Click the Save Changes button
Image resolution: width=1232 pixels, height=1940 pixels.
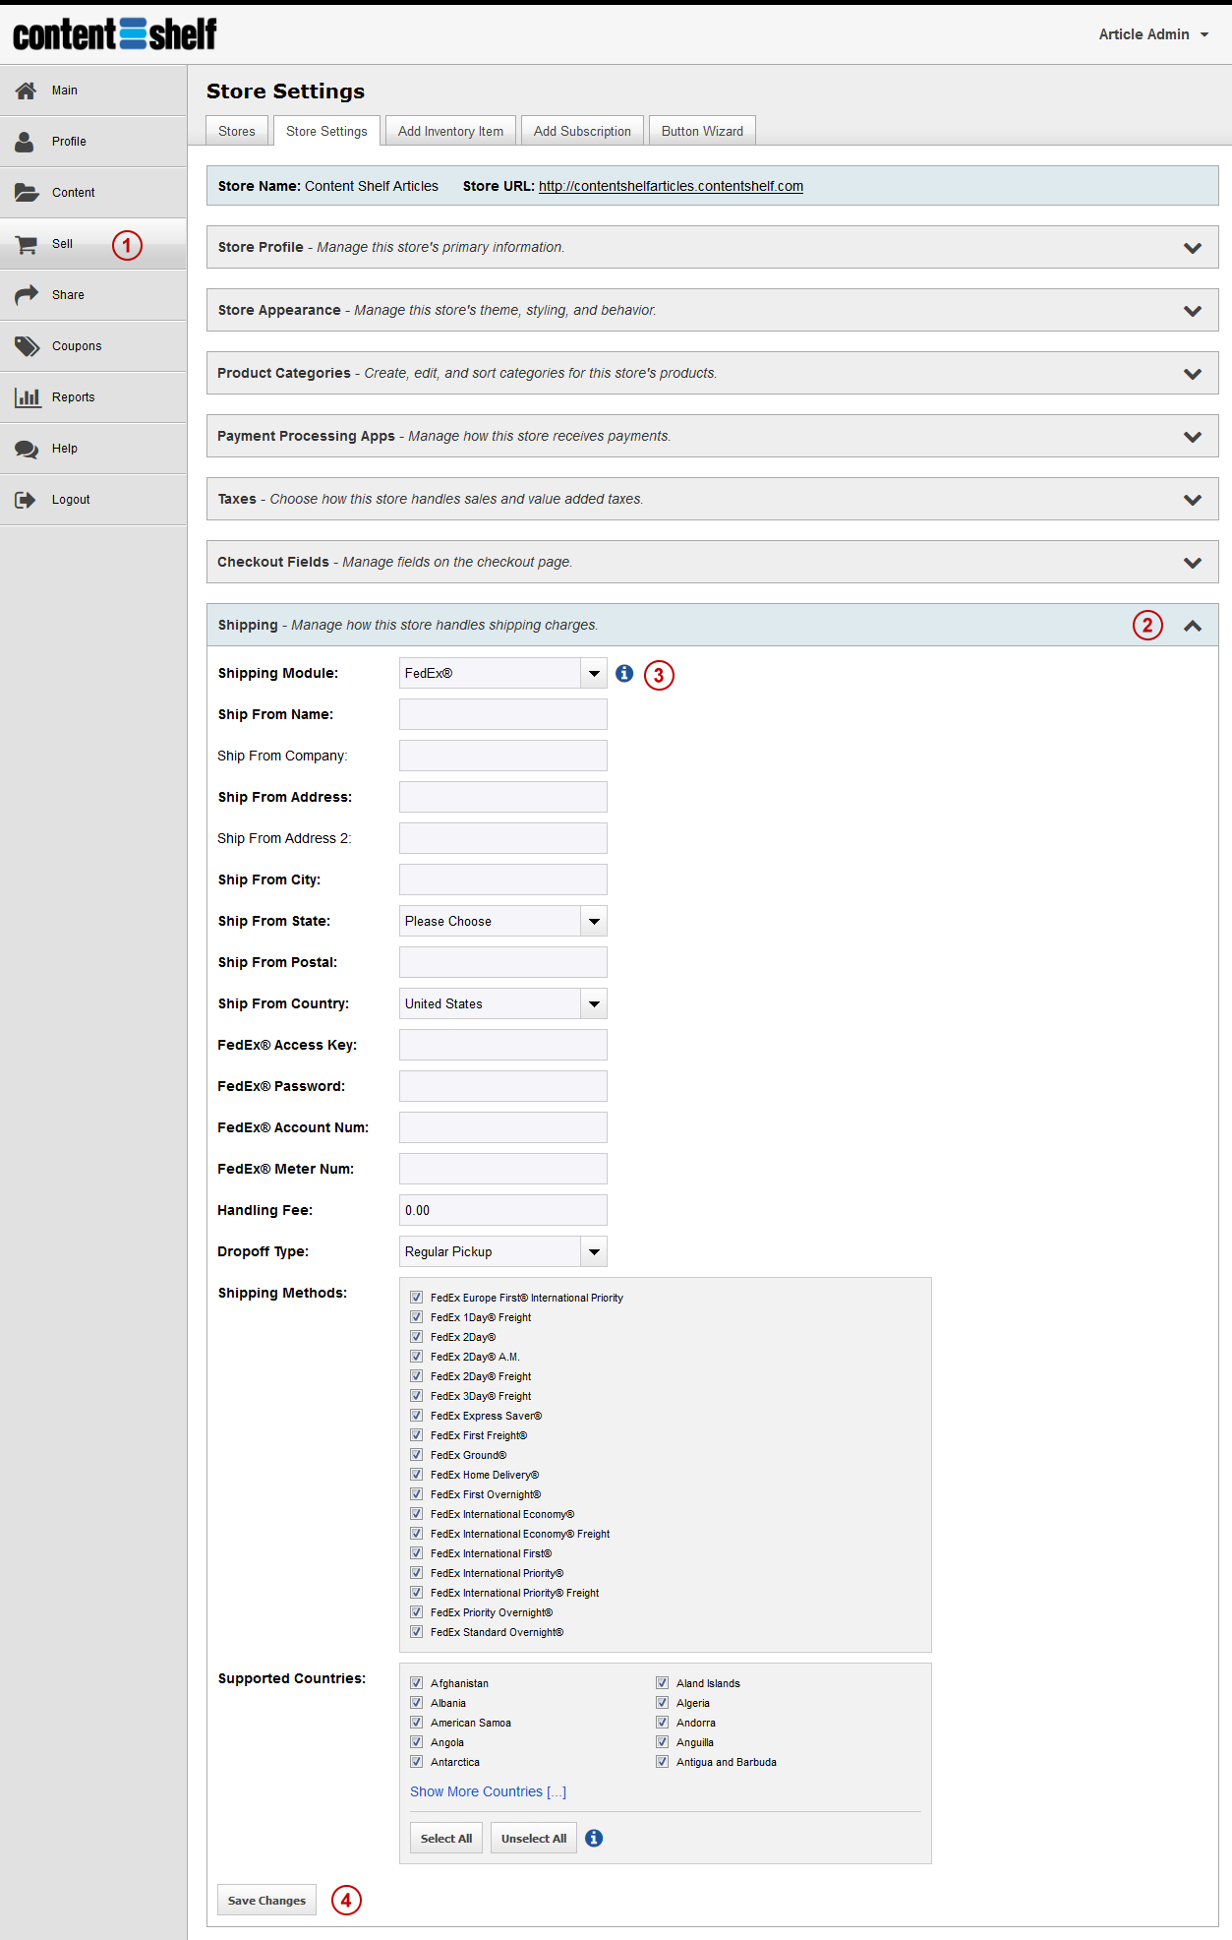(x=266, y=1901)
